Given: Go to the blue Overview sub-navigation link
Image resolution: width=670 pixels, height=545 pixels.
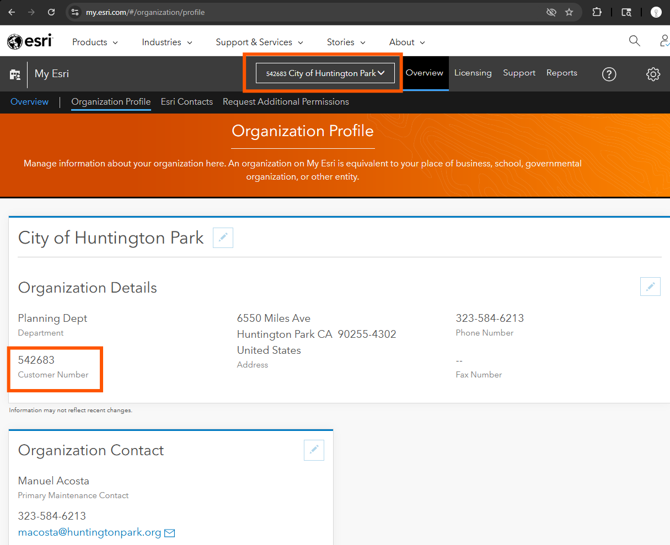Looking at the screenshot, I should pyautogui.click(x=30, y=101).
